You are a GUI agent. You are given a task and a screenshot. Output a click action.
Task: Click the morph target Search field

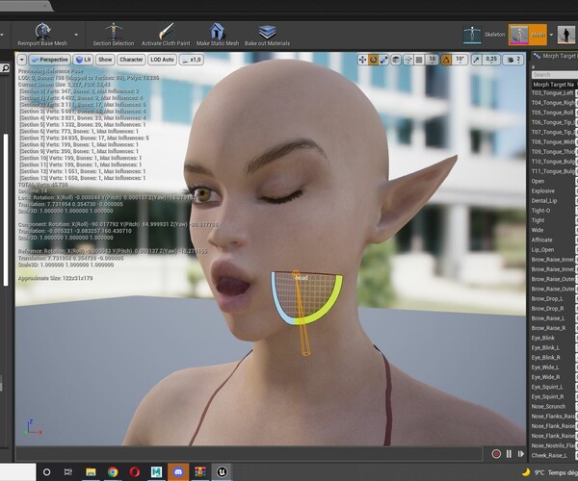555,75
